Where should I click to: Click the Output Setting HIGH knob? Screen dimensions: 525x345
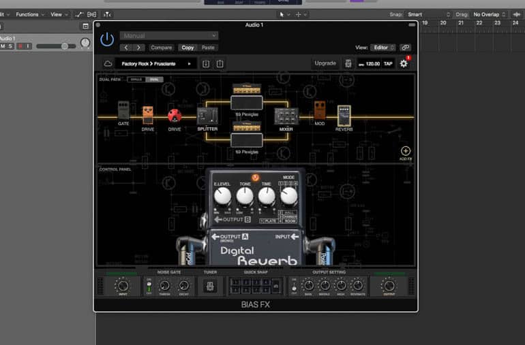[x=341, y=286]
